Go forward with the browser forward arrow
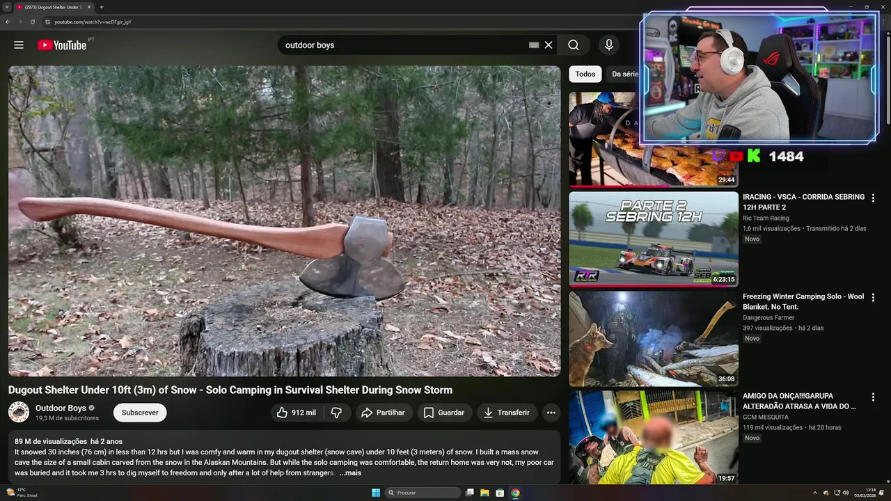This screenshot has height=501, width=891. coord(19,22)
